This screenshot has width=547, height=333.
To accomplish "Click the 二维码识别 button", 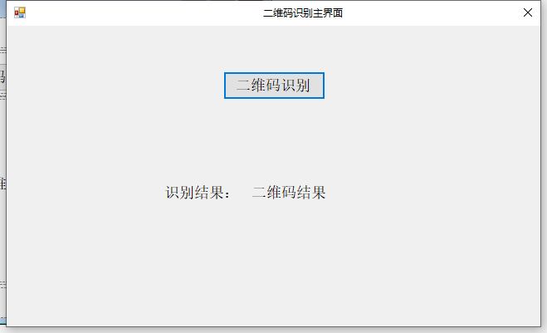I will [x=274, y=86].
